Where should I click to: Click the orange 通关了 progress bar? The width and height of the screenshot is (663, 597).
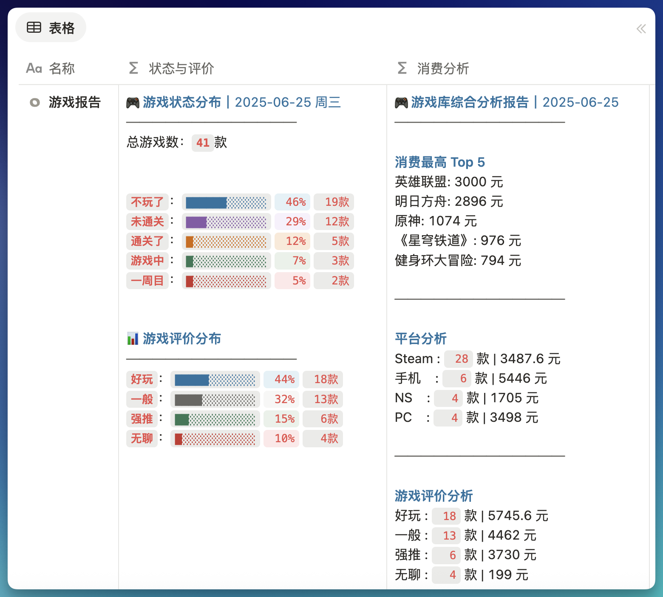click(x=227, y=242)
